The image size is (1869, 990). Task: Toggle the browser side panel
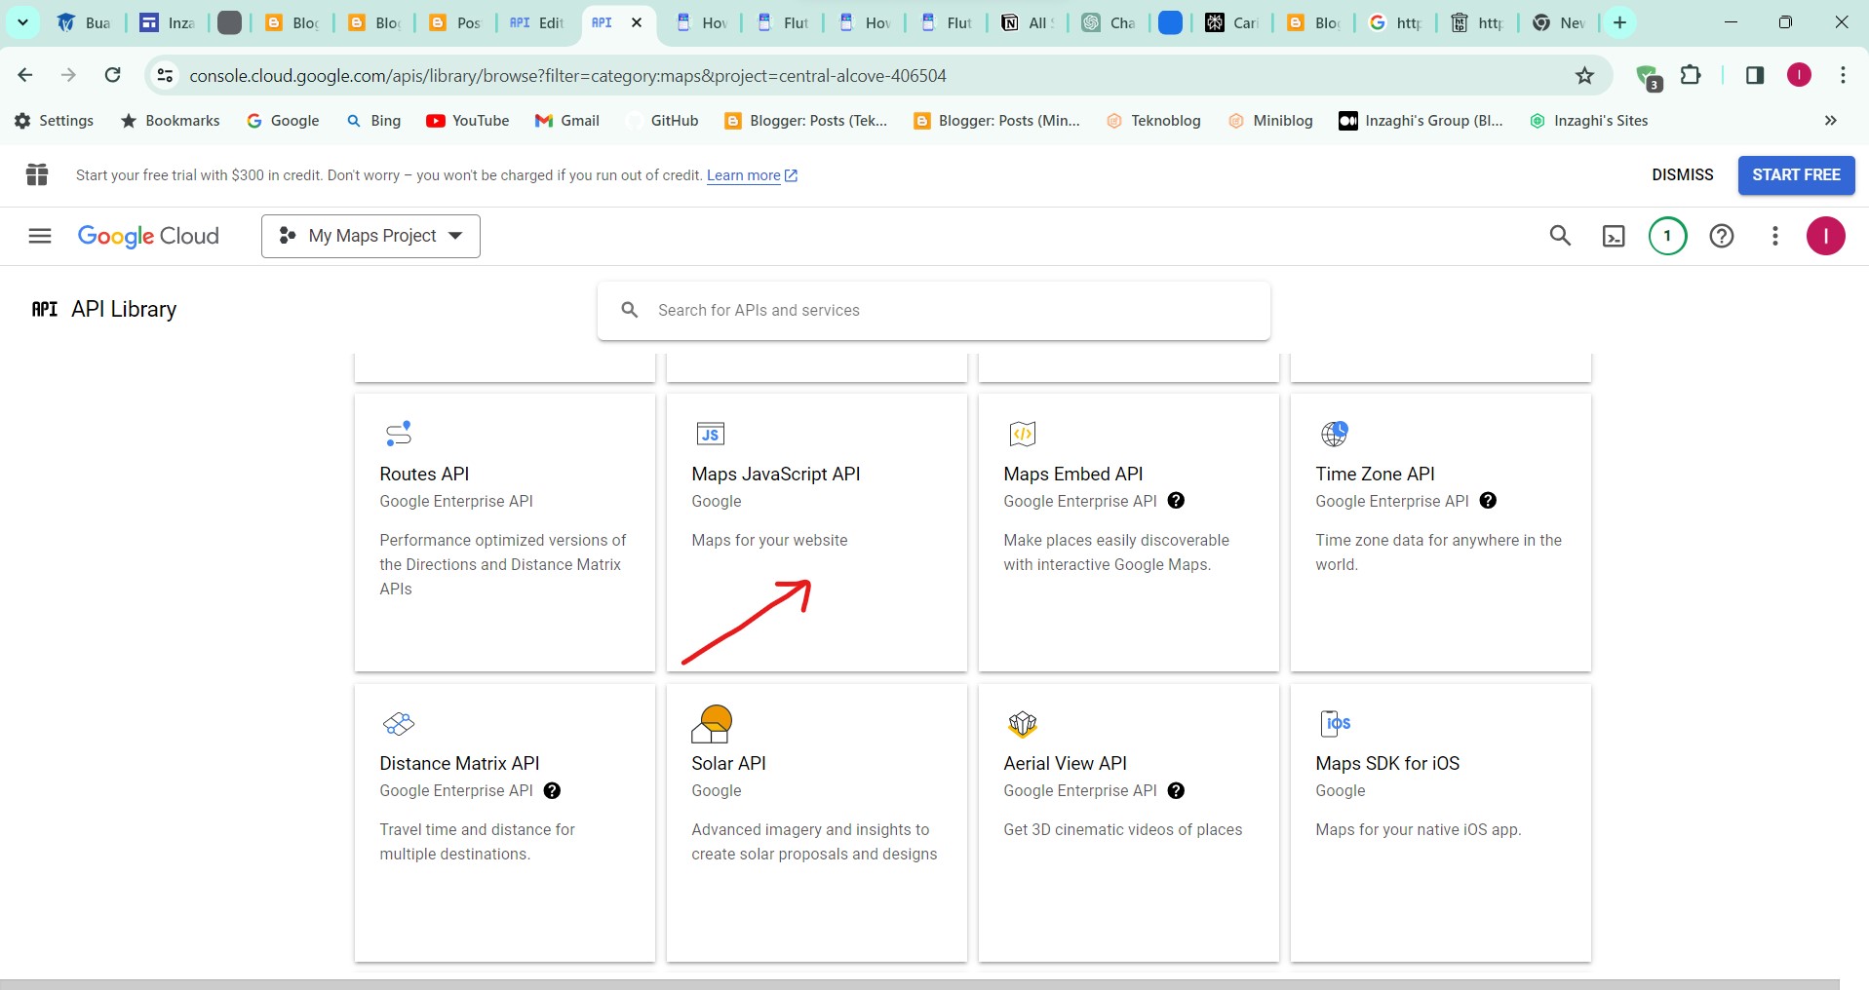1755,75
